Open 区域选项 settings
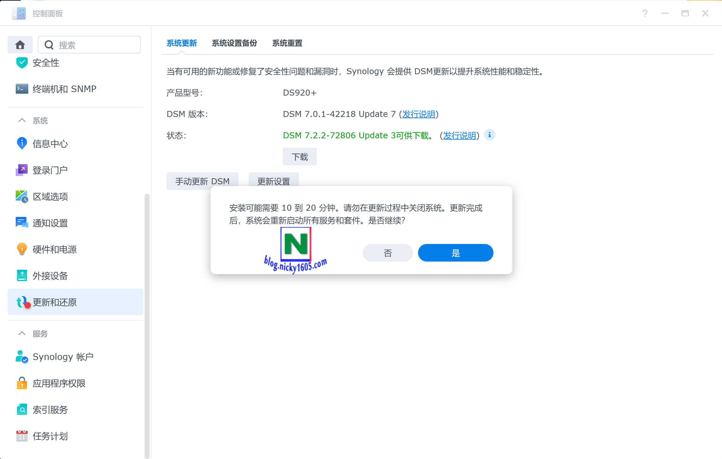The height and width of the screenshot is (459, 722). pyautogui.click(x=50, y=196)
